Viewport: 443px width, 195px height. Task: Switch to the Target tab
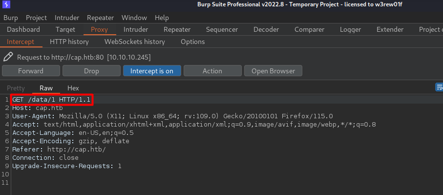[65, 30]
